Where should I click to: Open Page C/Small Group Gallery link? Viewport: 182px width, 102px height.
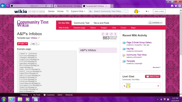coord(139,42)
